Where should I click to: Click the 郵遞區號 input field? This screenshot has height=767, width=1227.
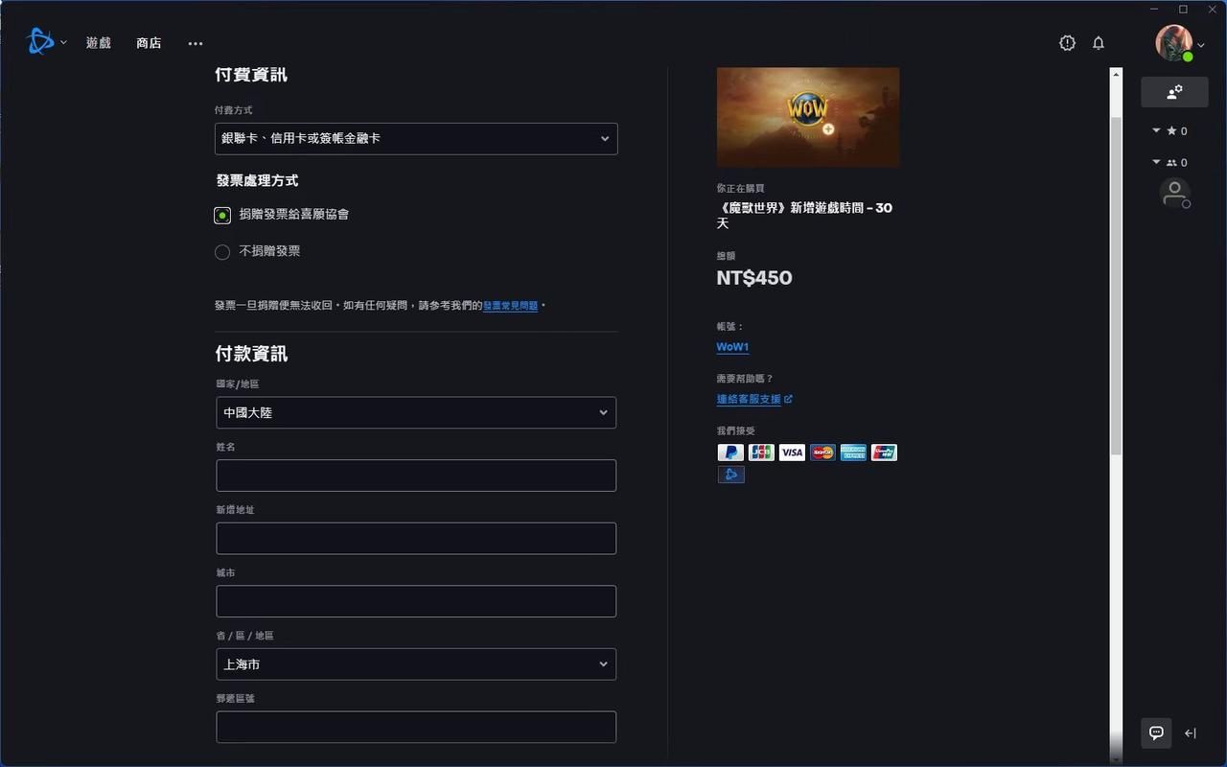click(x=416, y=727)
